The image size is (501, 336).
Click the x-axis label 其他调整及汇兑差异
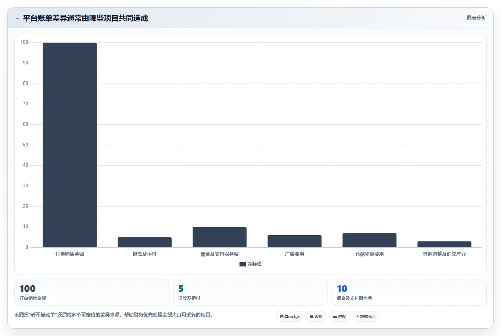pyautogui.click(x=444, y=254)
